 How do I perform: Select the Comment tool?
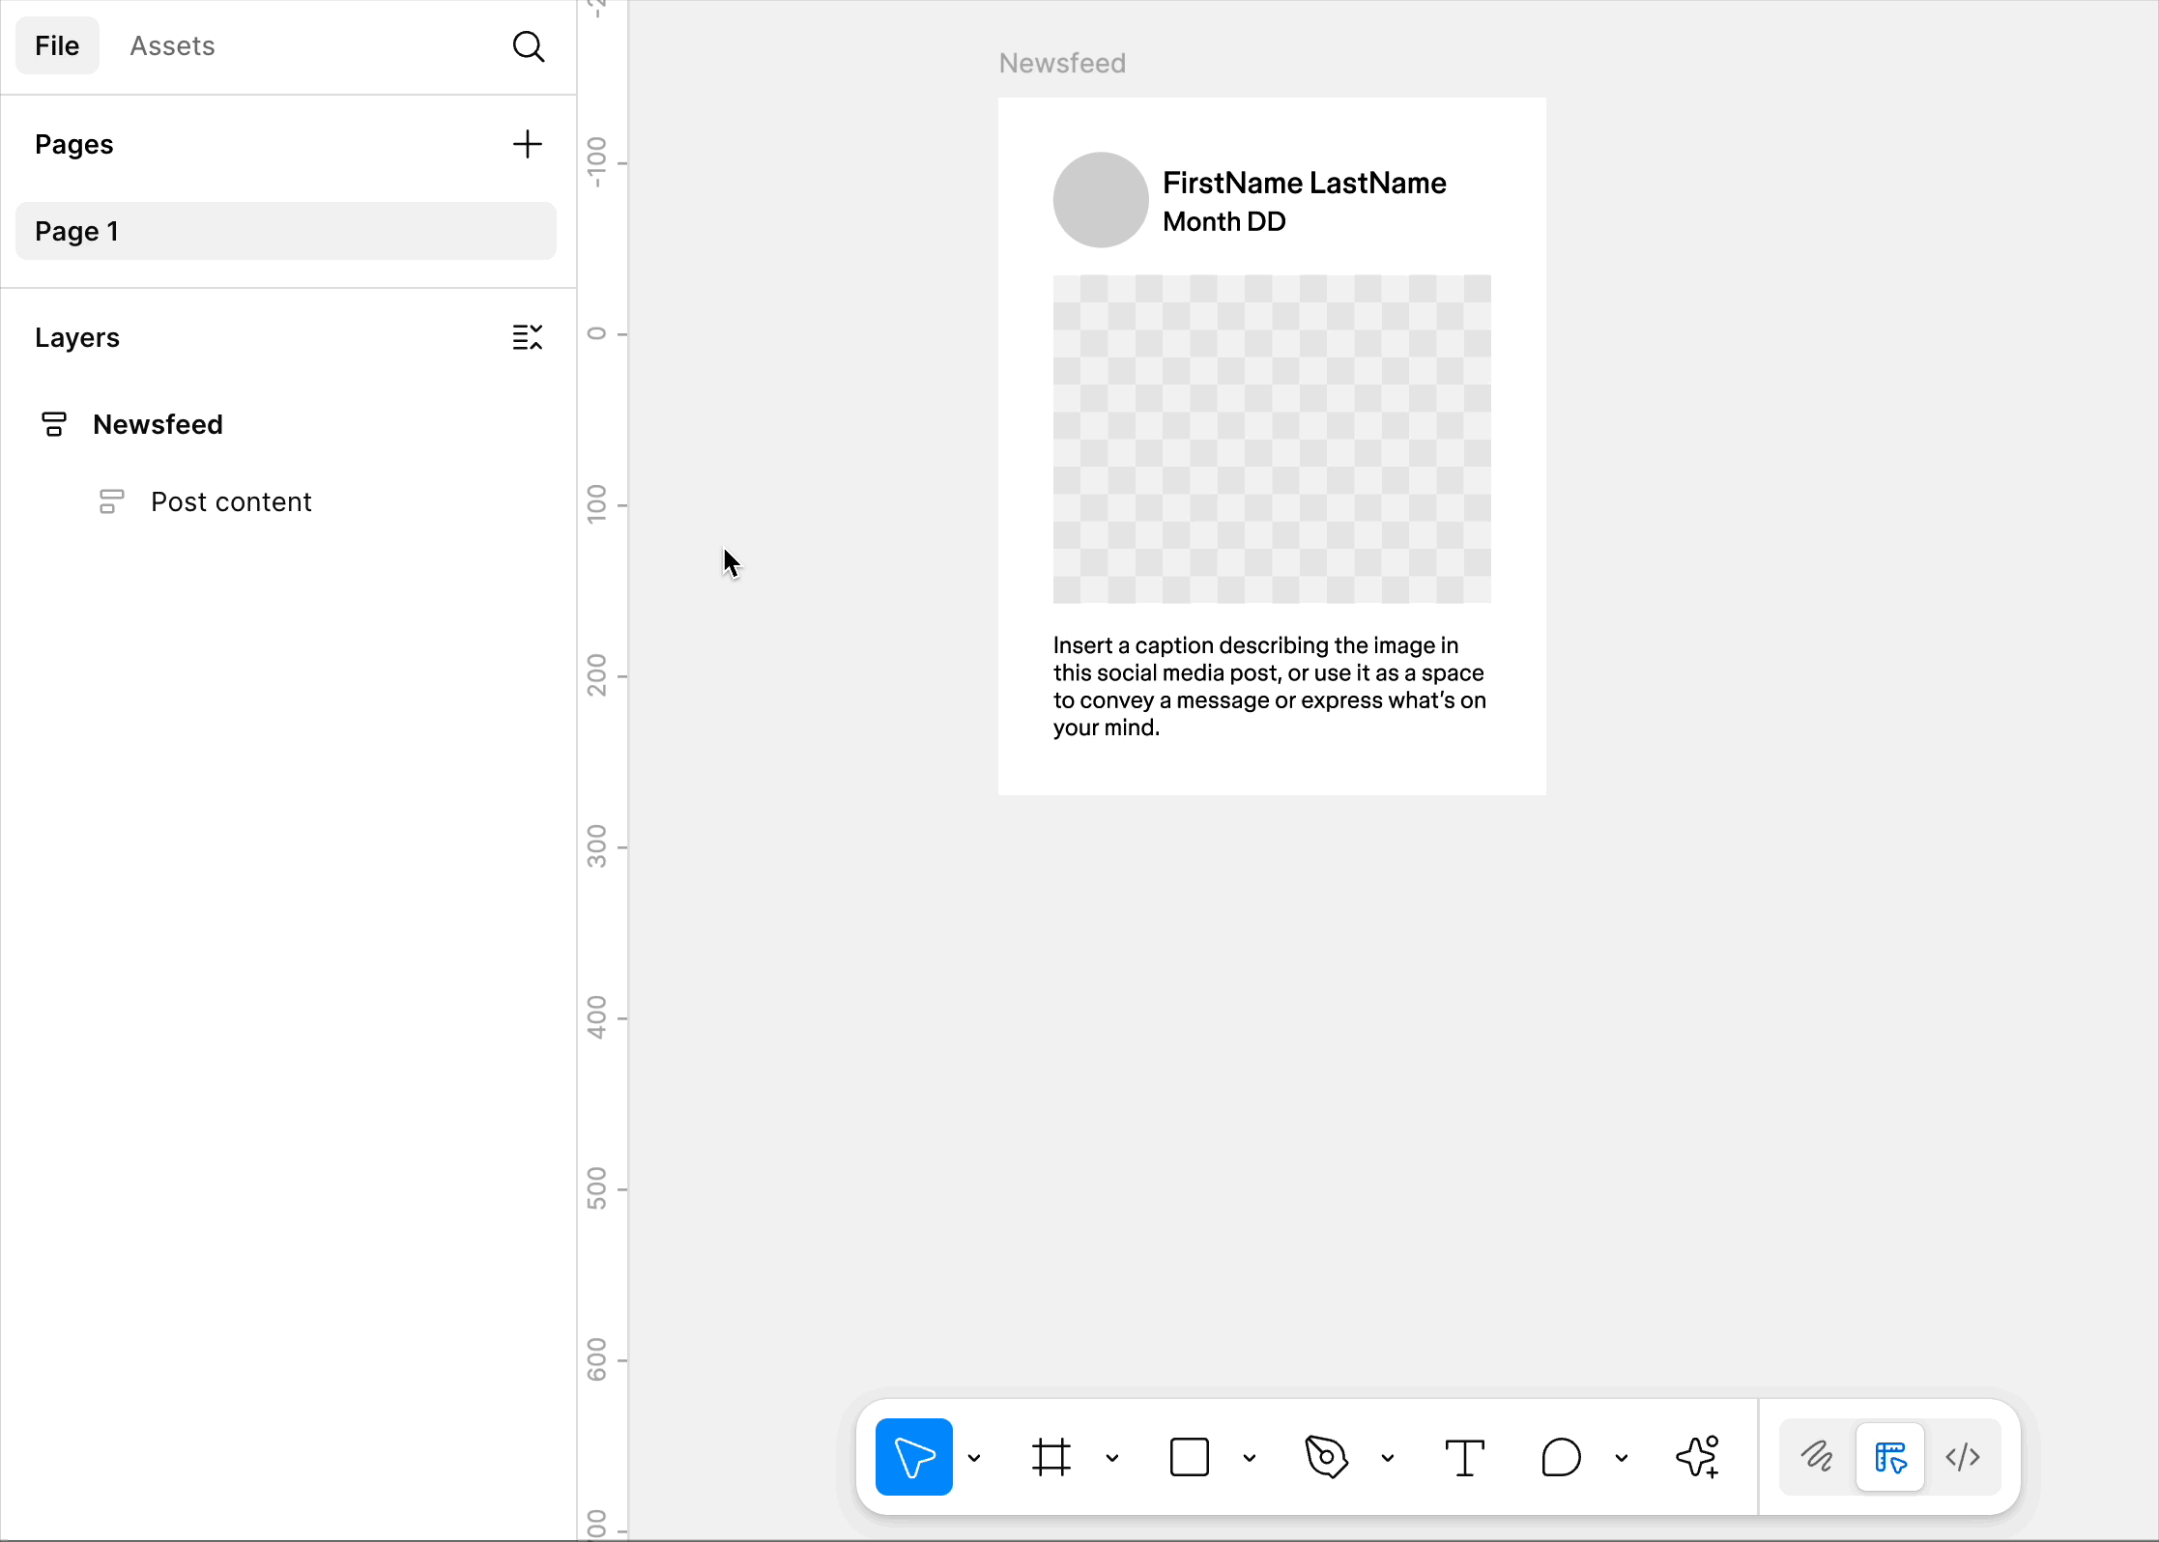click(x=1561, y=1457)
